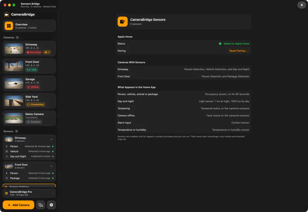308x212 pixels.
Task: Click the Cameras section count badge
Action: (x=17, y=37)
